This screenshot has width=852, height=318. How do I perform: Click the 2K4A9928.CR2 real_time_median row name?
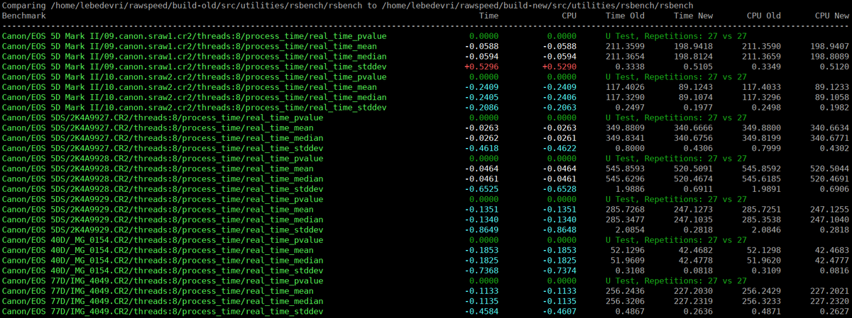tap(163, 178)
